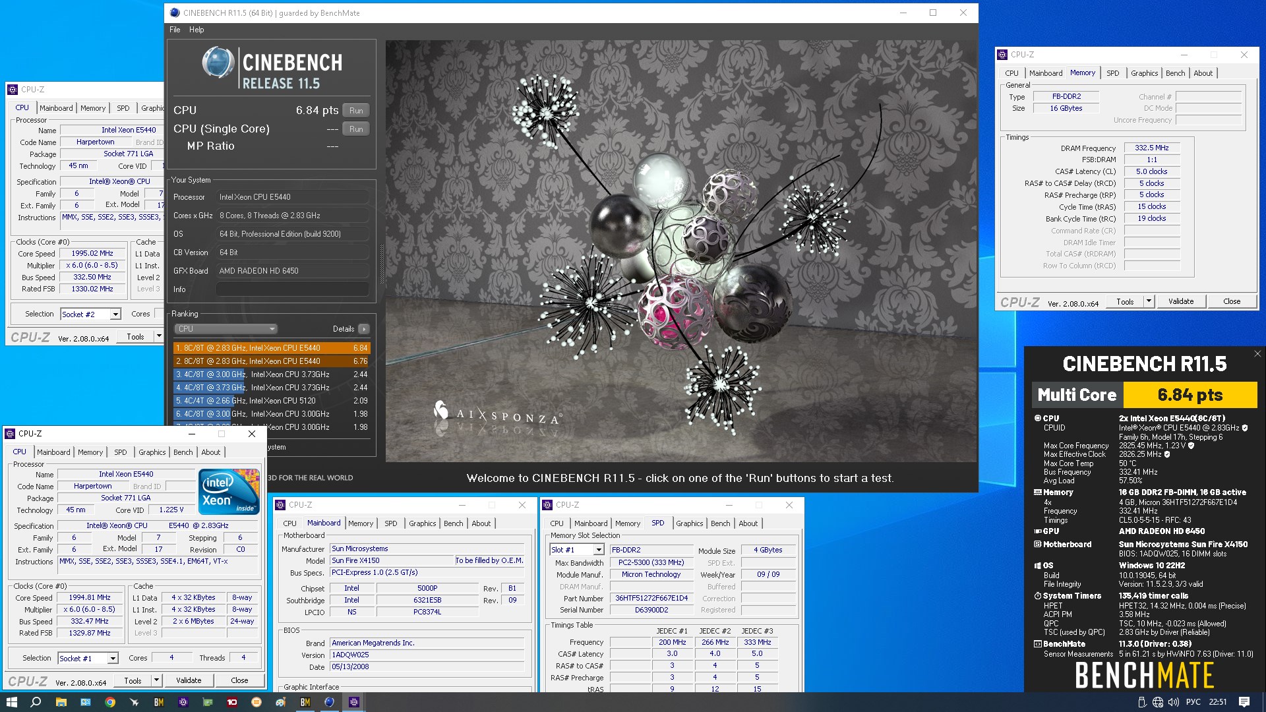
Task: Click the Aixsponza rendered scene image
Action: 680,251
